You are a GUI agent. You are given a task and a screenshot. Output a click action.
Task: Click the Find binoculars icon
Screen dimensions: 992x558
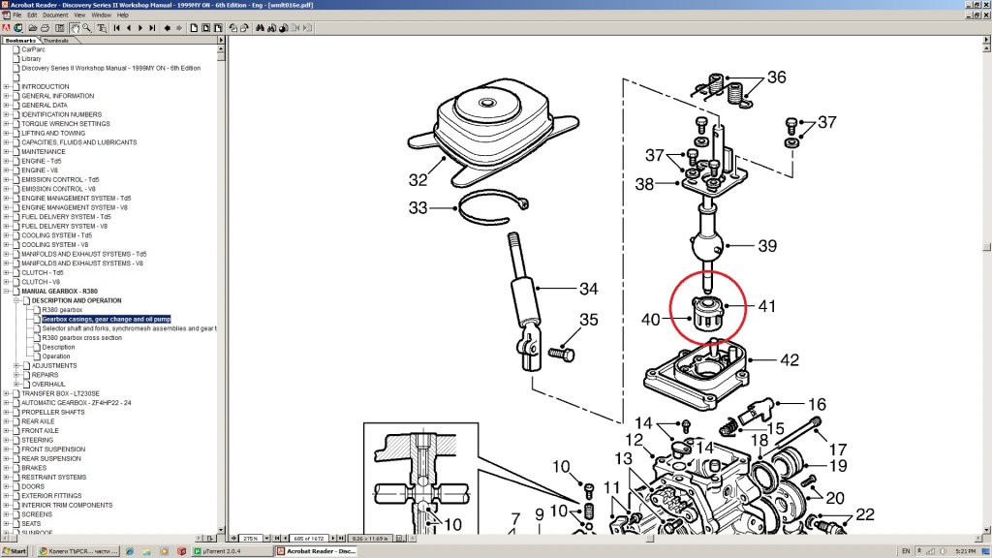tap(260, 28)
